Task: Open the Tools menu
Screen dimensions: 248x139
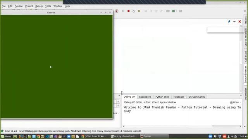Action: pyautogui.click(x=48, y=6)
